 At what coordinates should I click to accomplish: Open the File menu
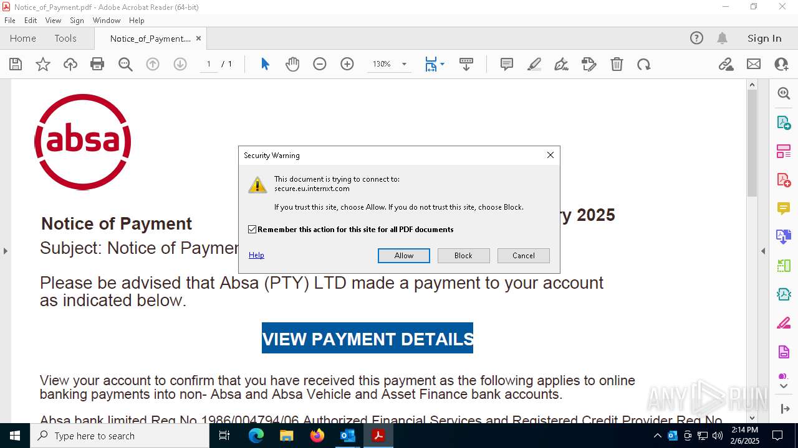click(x=10, y=21)
